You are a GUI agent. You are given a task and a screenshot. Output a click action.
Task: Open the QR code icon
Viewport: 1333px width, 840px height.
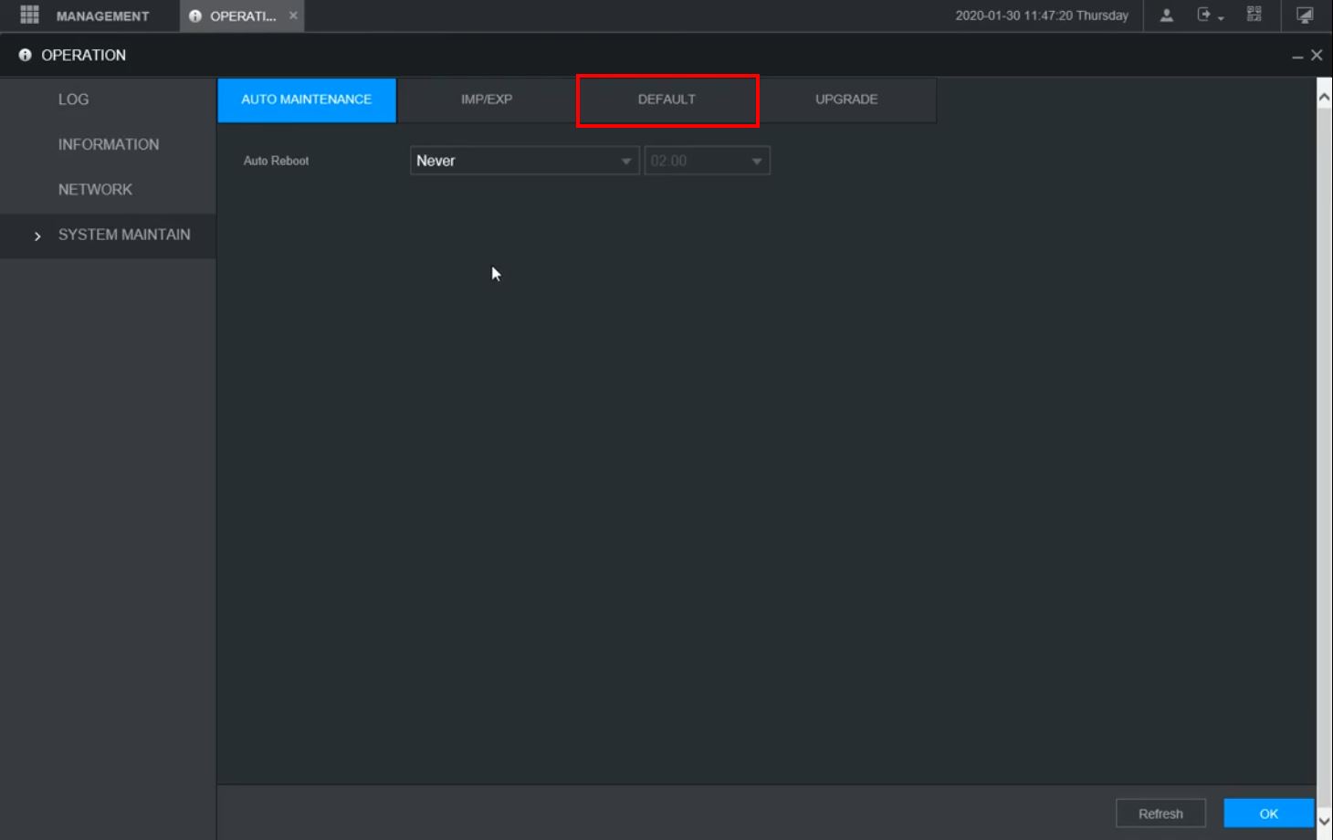1254,15
